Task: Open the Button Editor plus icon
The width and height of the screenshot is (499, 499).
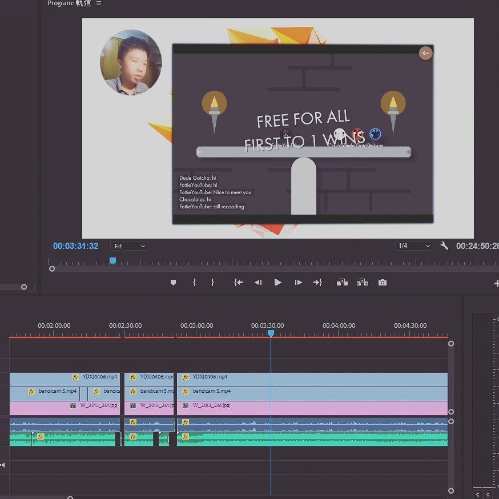Action: 497,283
